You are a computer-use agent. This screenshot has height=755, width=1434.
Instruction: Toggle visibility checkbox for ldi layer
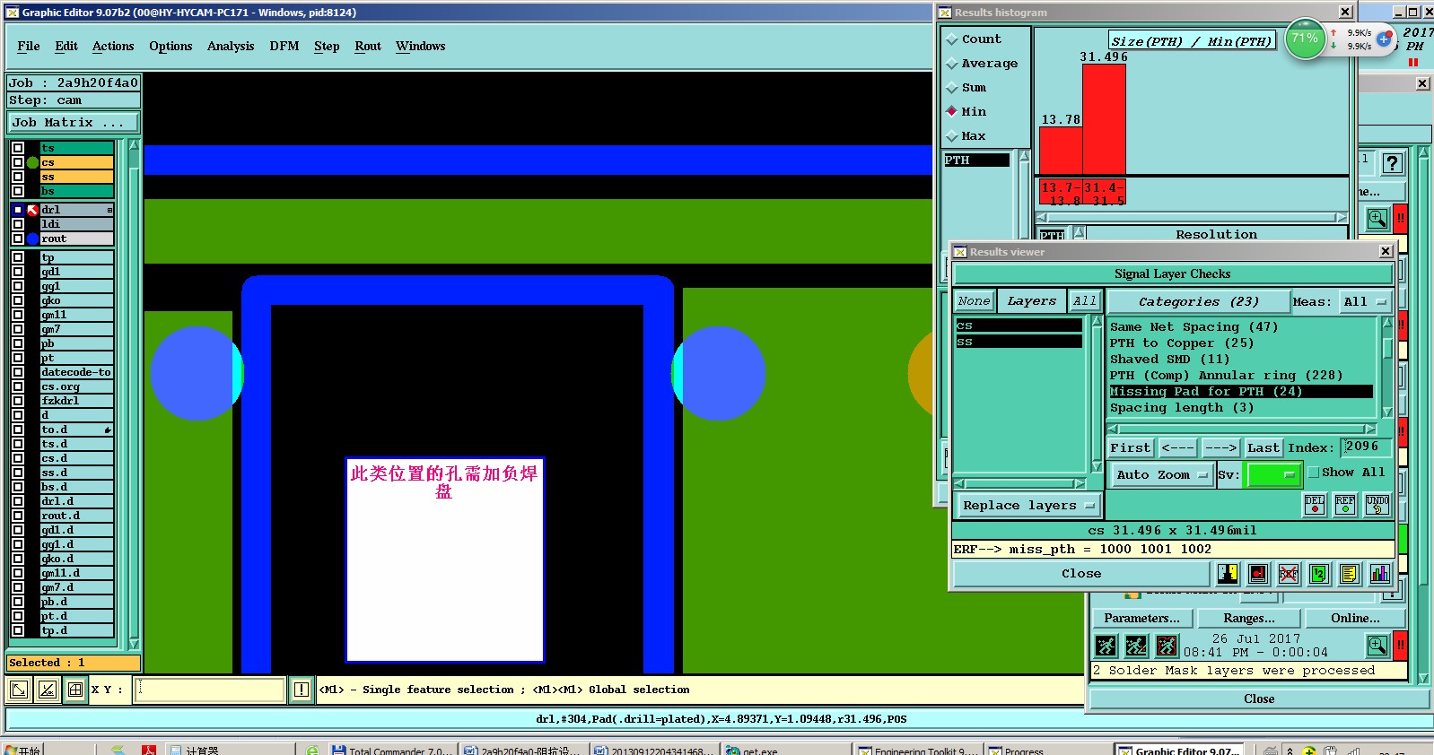(x=18, y=224)
